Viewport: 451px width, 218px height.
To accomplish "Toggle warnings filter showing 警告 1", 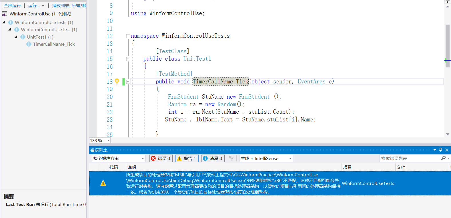I will (x=187, y=158).
